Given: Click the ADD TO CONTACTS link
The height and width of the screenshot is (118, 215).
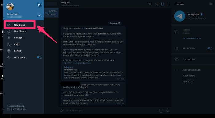Looking at the screenshot, I should pos(192,38).
